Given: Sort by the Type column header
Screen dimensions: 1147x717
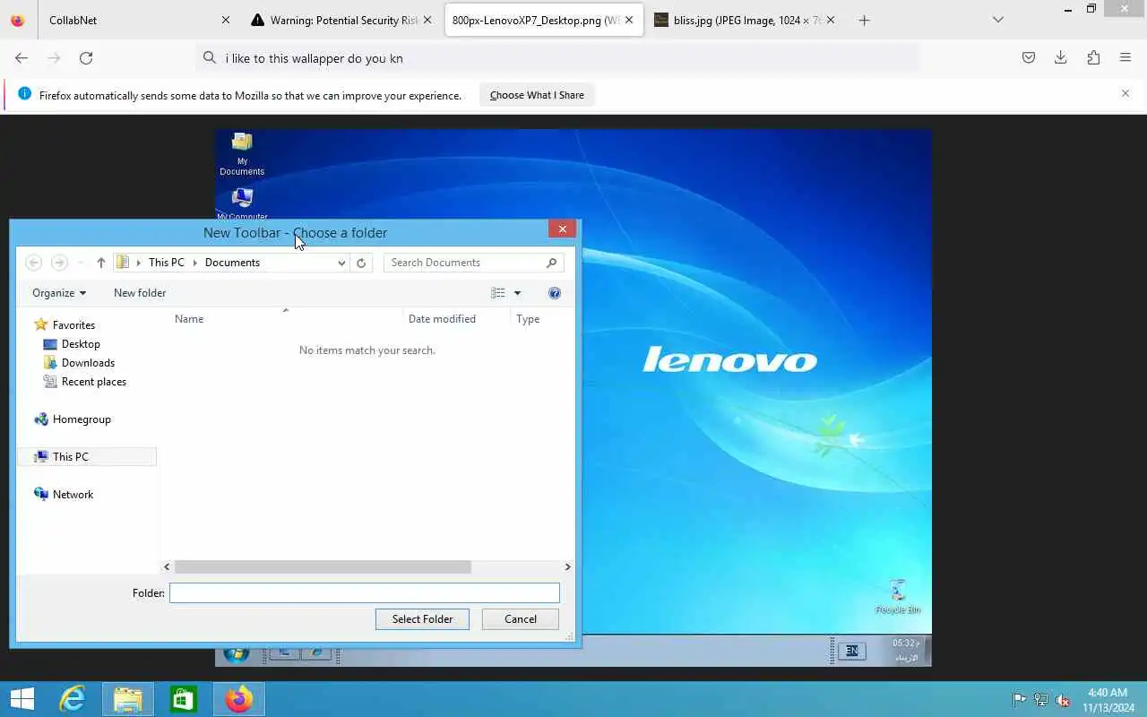Looking at the screenshot, I should [528, 319].
